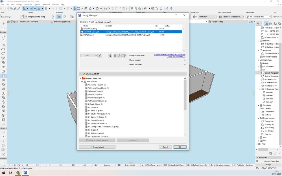
Task: Click the library Information icon
Action: click(124, 56)
